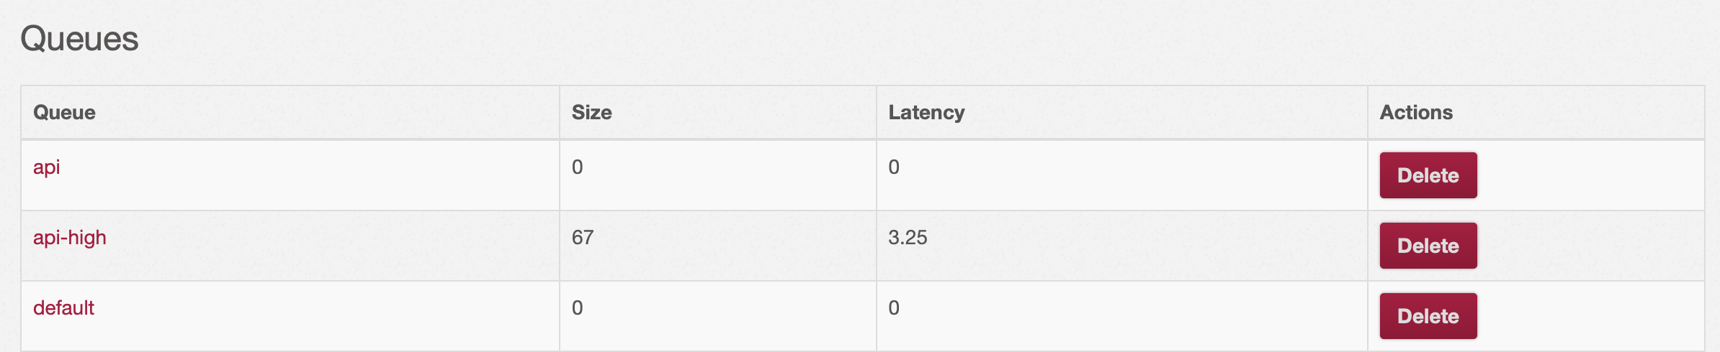
Task: Select the size value 67 for api-high
Action: [583, 238]
